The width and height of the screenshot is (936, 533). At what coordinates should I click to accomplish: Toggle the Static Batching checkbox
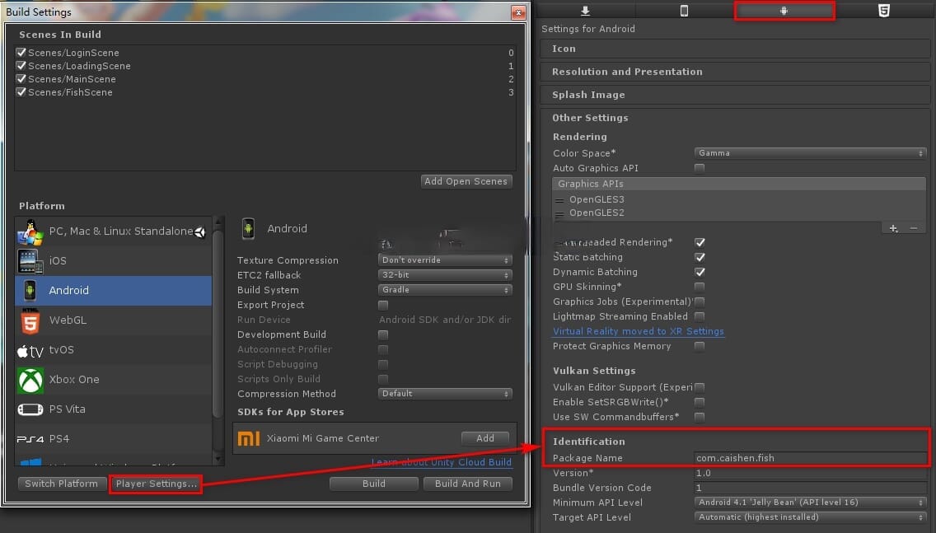pos(700,257)
